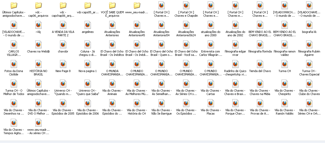This screenshot has height=143, width=325.
Task: Select the '~klç' Firefox document icon
Action: pos(38,25)
